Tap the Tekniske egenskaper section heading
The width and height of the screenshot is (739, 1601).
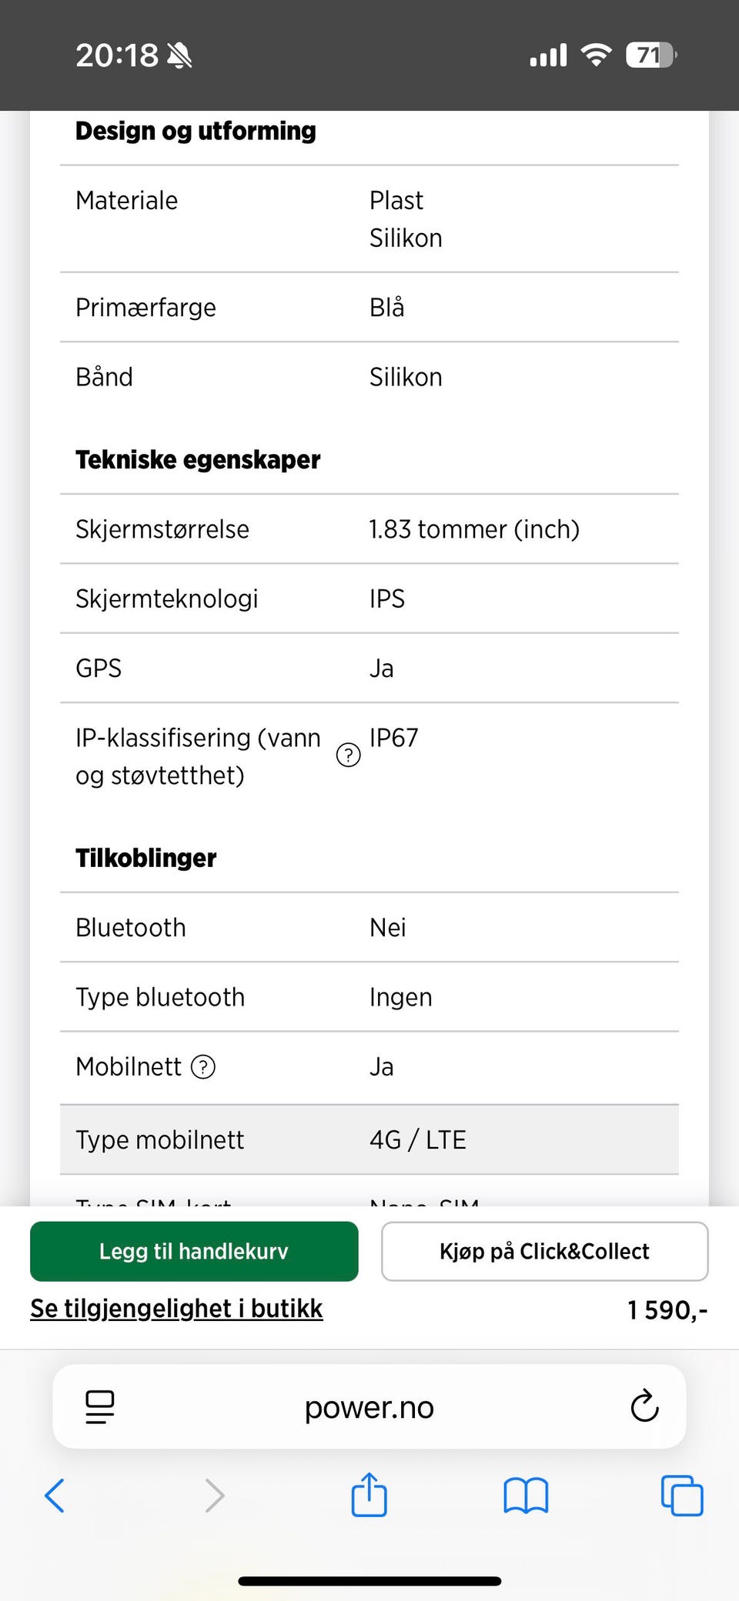pyautogui.click(x=198, y=460)
